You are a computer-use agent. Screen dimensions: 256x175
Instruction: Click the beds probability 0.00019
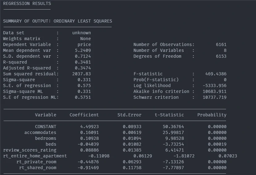pyautogui.click(x=217, y=144)
